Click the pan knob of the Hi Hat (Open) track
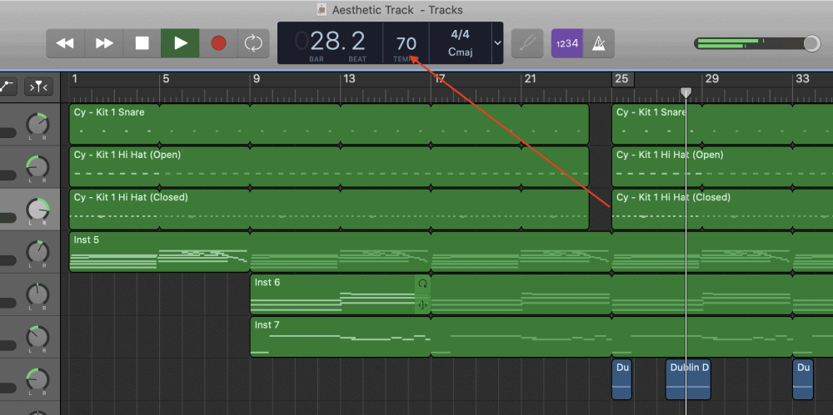Image resolution: width=833 pixels, height=415 pixels. [37, 166]
